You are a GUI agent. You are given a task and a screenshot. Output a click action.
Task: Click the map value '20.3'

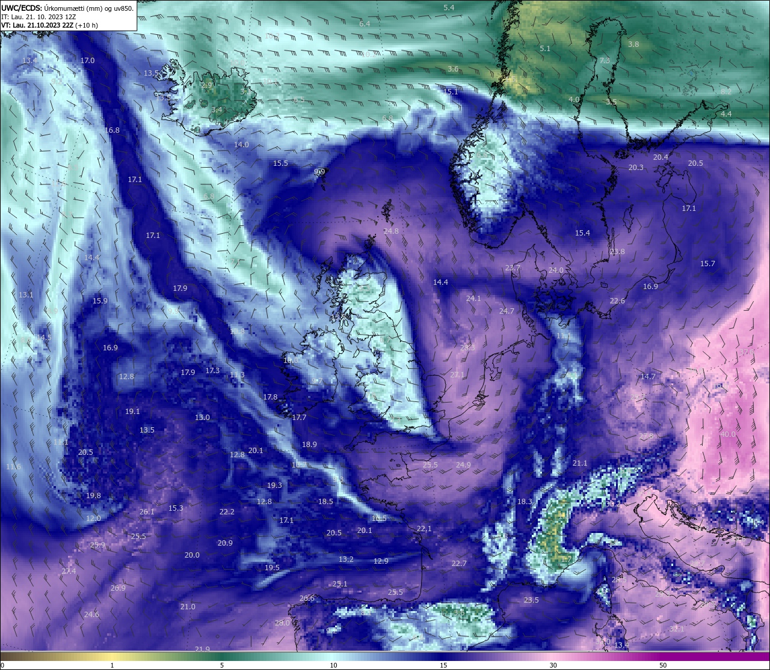click(636, 168)
